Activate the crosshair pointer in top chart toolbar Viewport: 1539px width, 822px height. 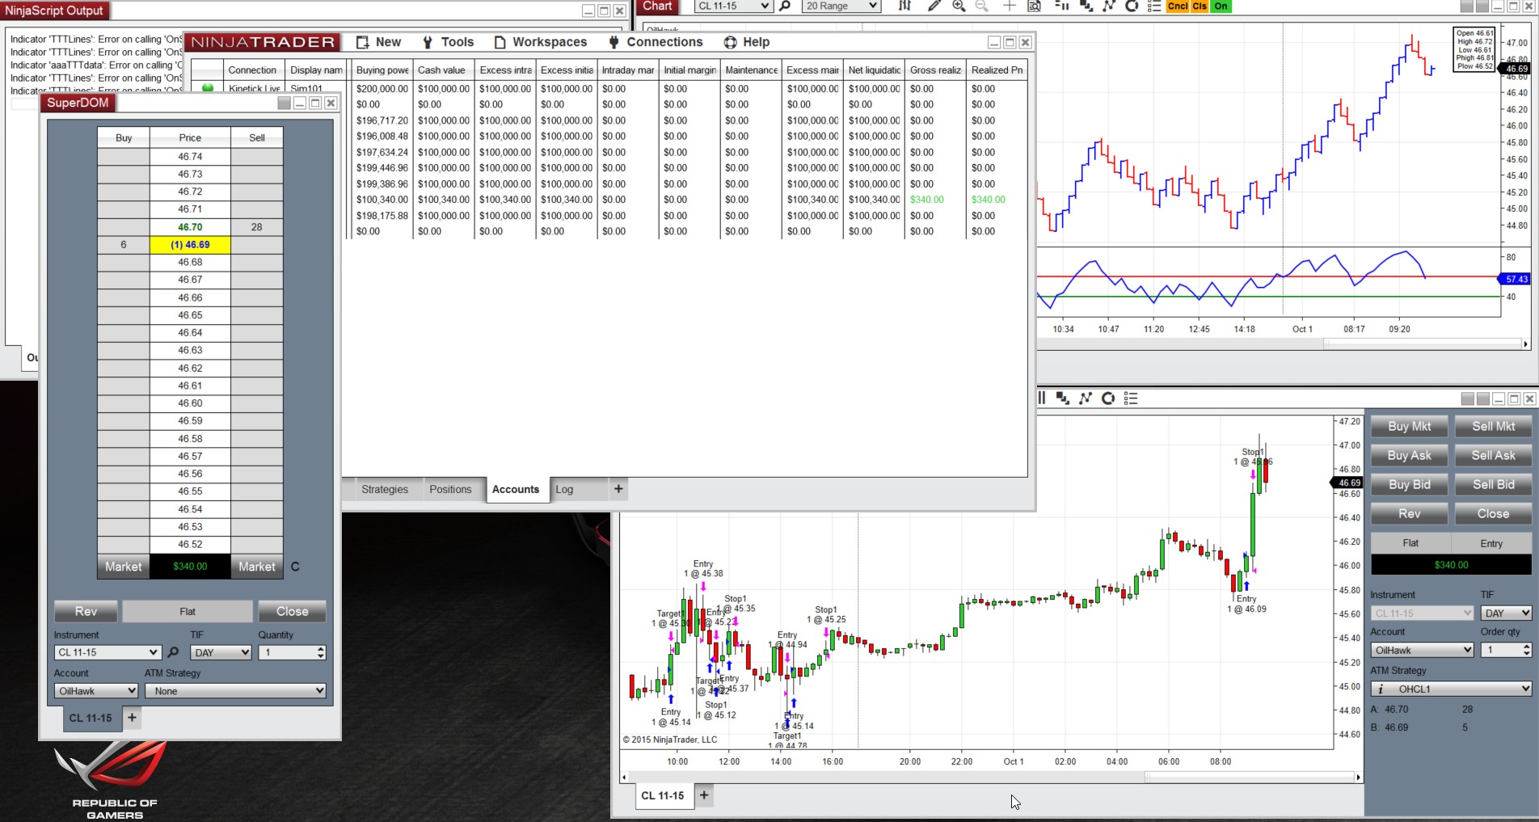pyautogui.click(x=1009, y=6)
